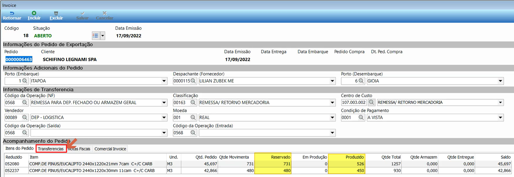This screenshot has height=177, width=514.
Task: Click the Vendedor code field 00089
Action: point(13,117)
